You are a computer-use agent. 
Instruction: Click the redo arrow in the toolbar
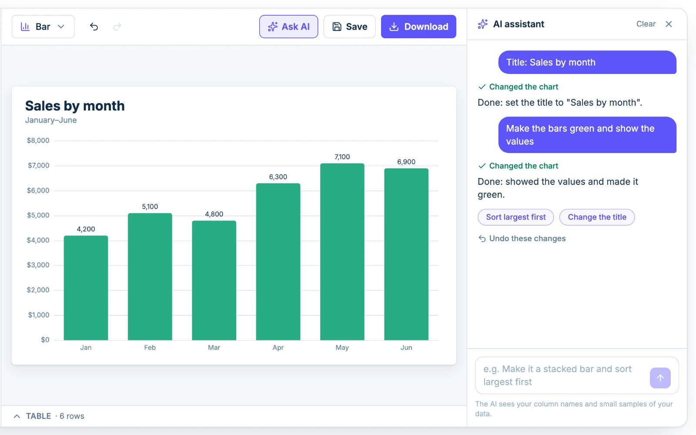pos(117,27)
